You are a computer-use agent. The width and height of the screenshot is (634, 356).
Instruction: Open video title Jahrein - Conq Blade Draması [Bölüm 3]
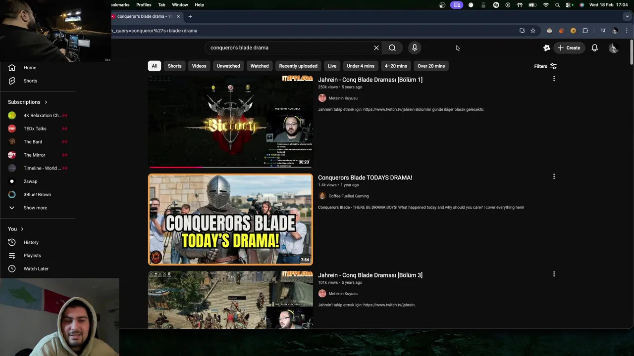point(370,275)
